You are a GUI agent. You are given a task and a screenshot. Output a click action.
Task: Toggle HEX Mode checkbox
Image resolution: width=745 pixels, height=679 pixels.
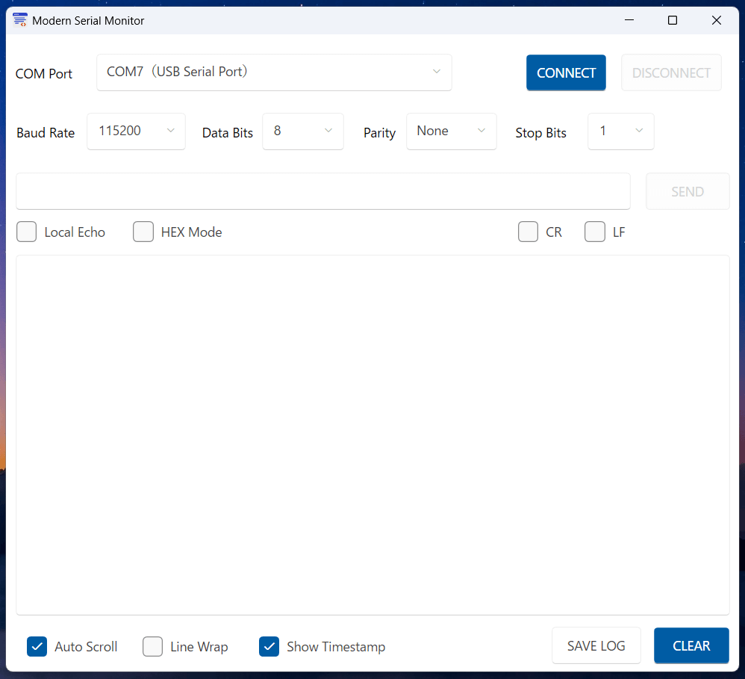pos(143,232)
